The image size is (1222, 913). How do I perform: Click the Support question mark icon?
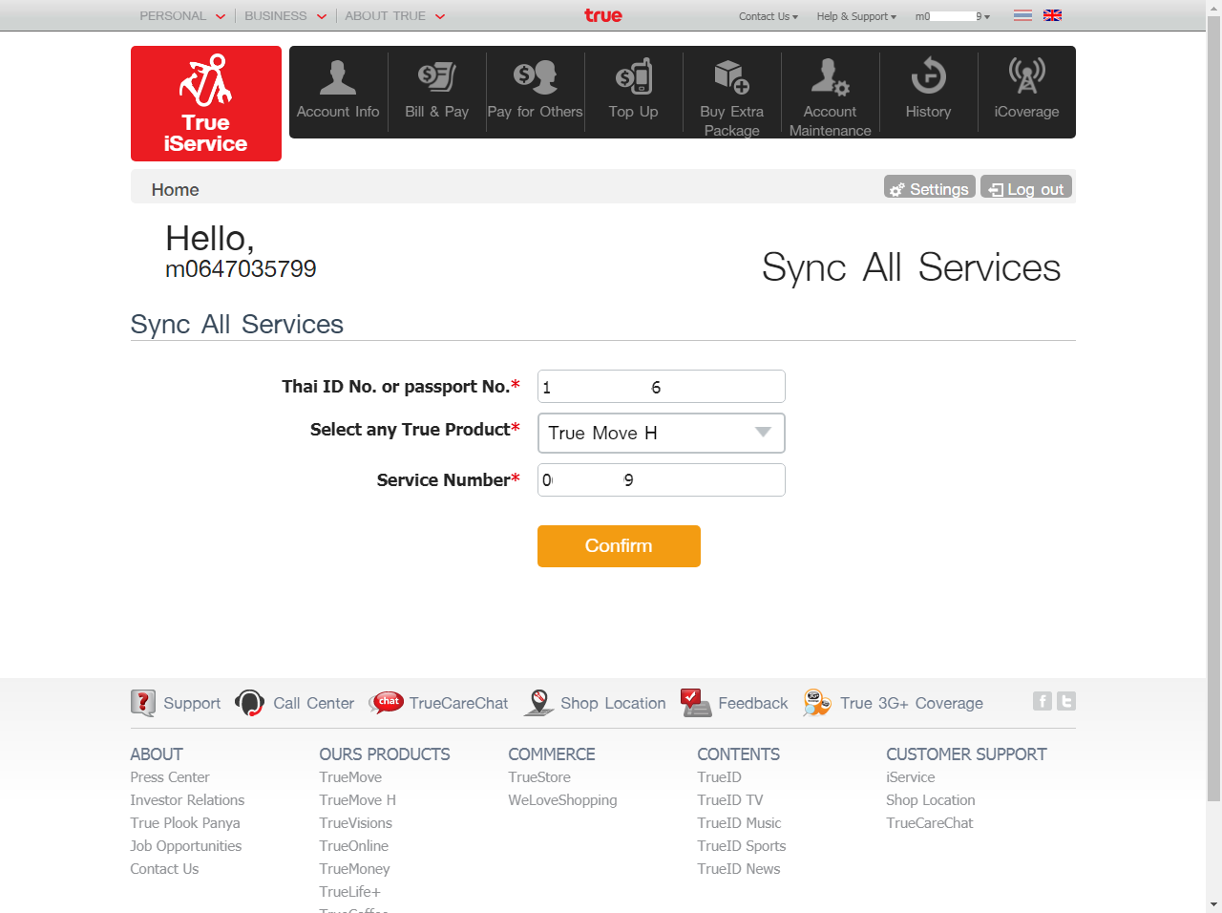click(143, 703)
